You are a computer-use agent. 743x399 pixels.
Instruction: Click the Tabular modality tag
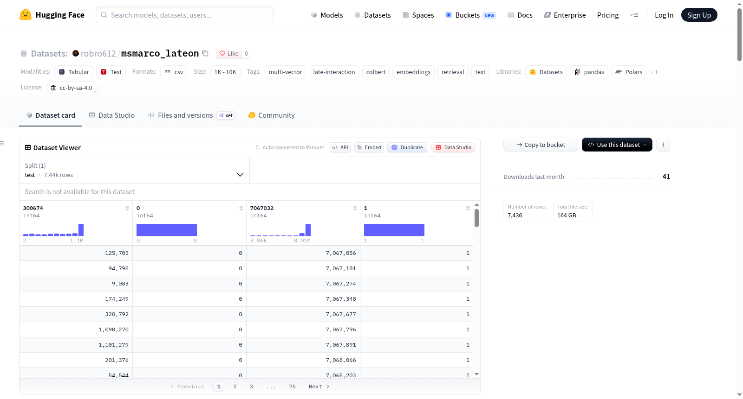74,72
